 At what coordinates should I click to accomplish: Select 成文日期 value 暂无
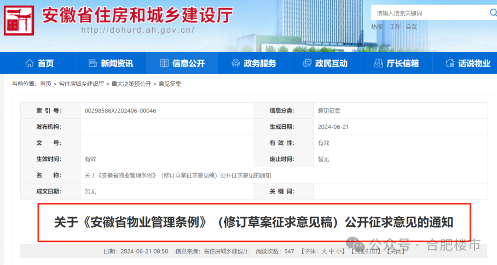coord(90,192)
